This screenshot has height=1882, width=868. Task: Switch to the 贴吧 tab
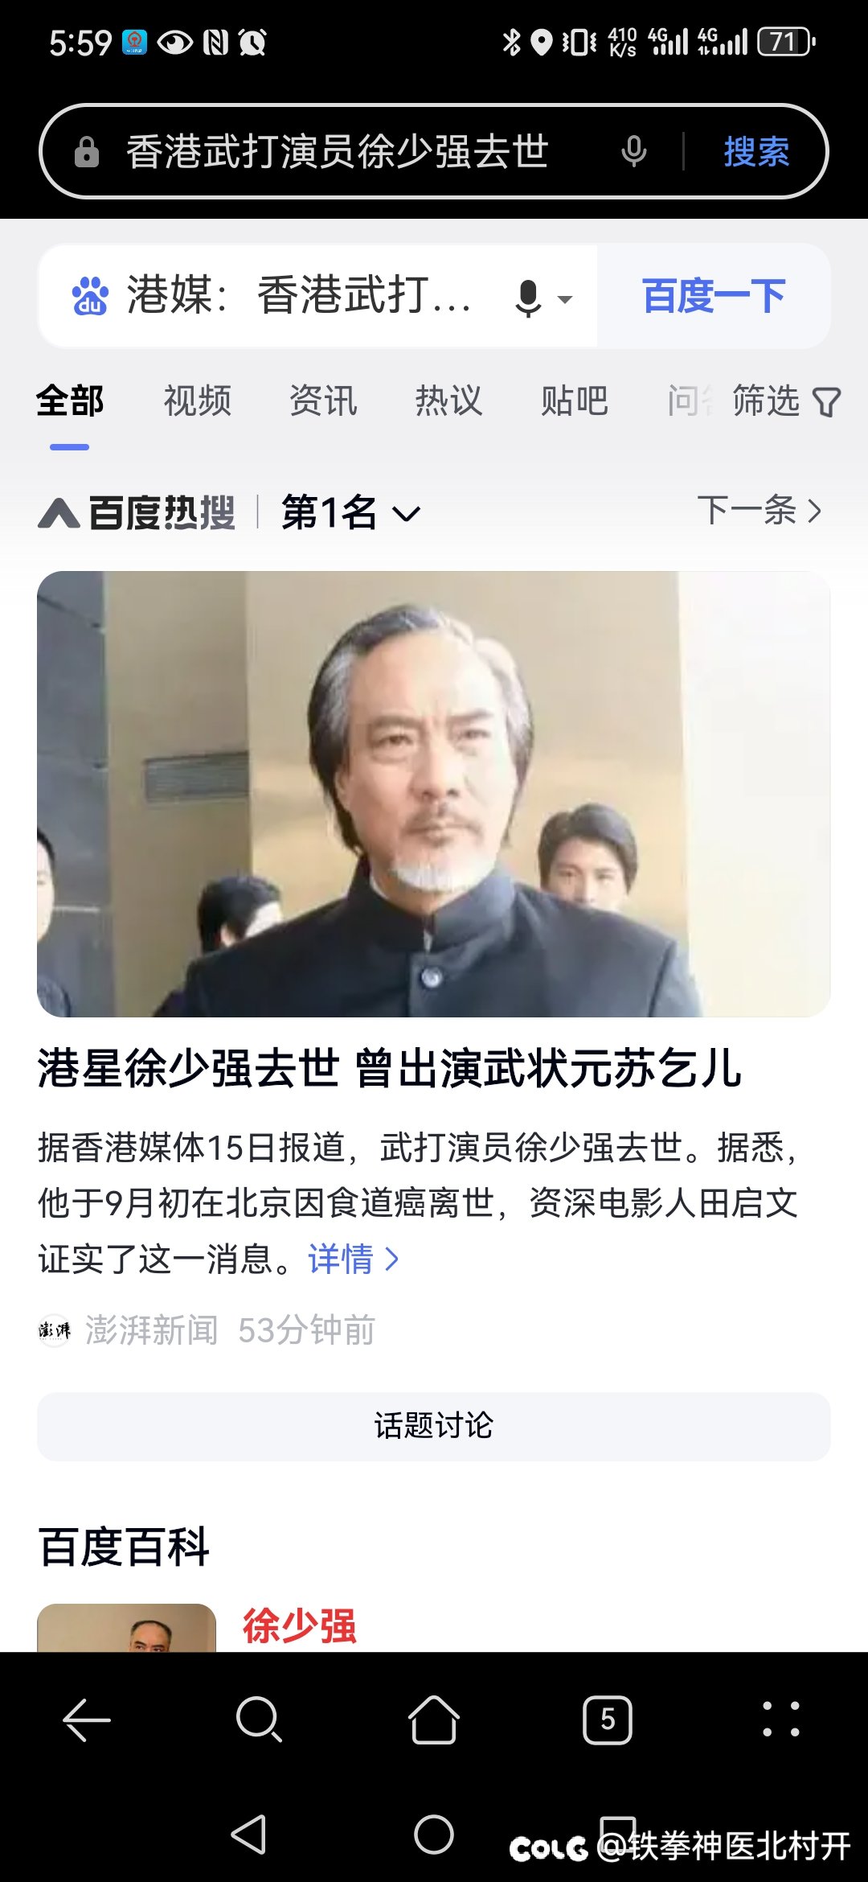574,401
